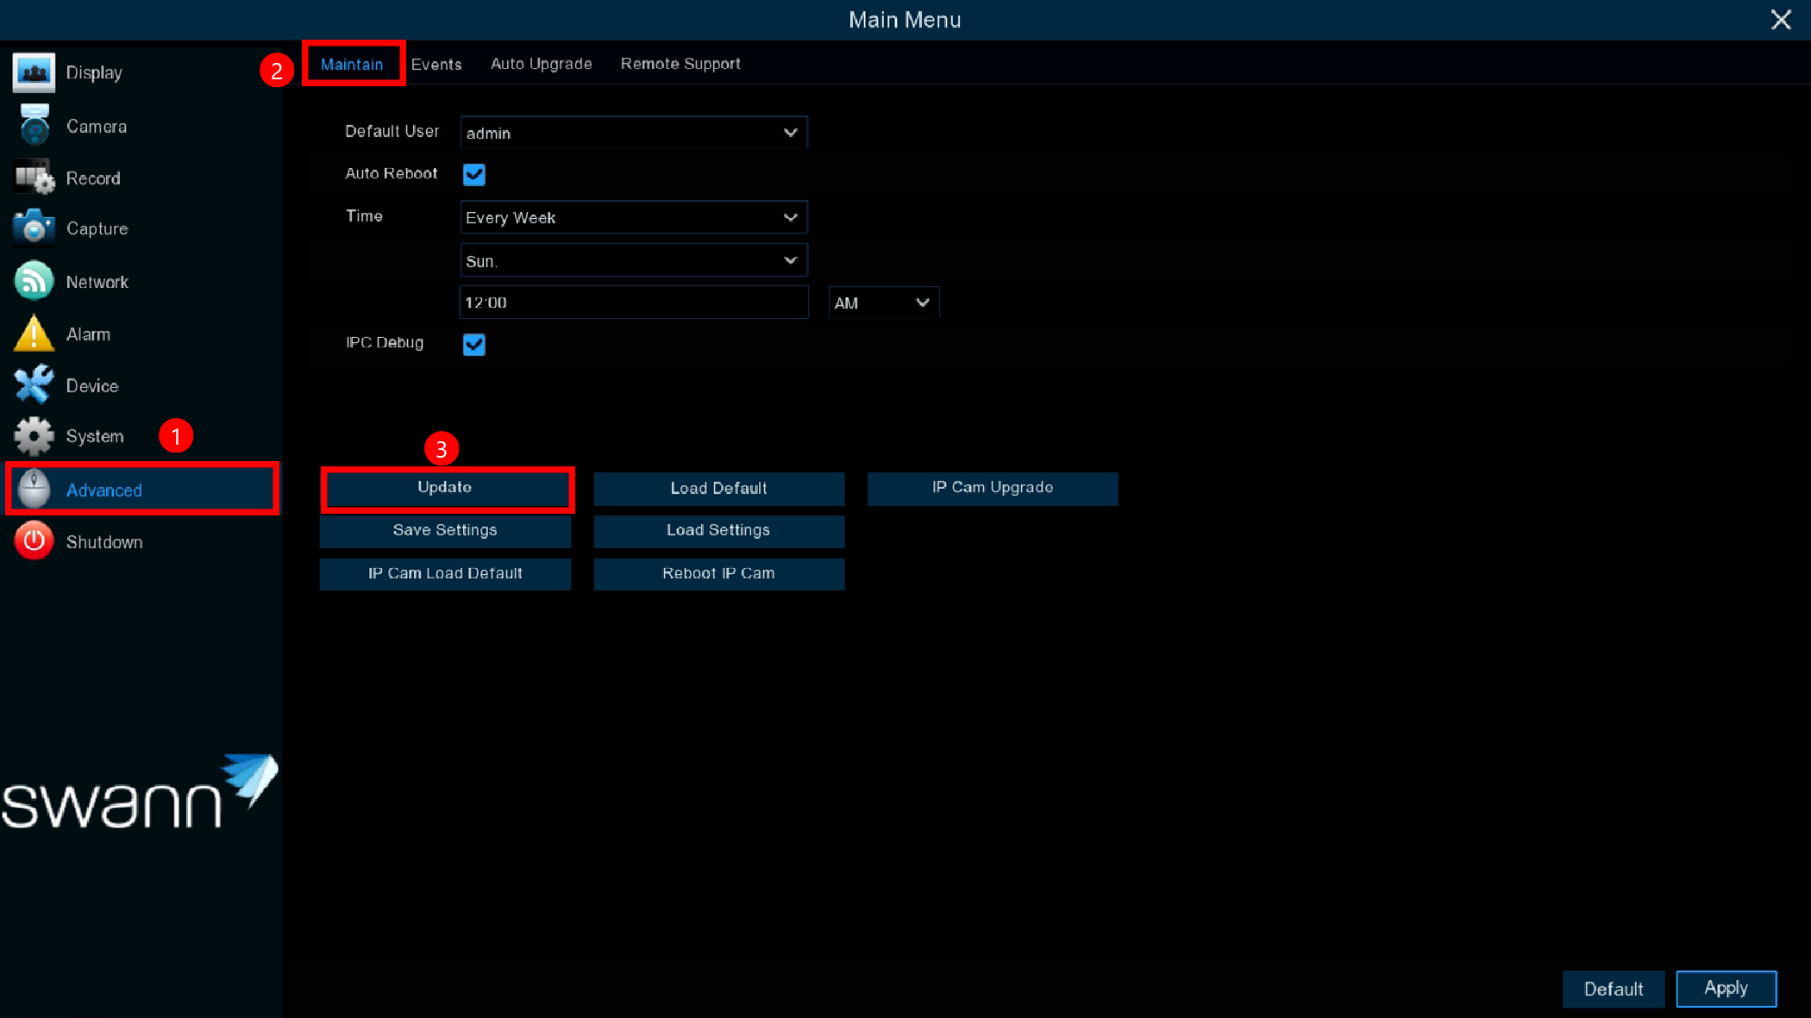Click the Reboot IP Cam button
The image size is (1811, 1018).
tap(719, 574)
